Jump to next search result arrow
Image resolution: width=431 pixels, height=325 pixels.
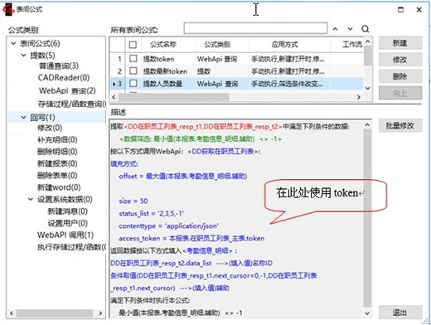(x=350, y=29)
